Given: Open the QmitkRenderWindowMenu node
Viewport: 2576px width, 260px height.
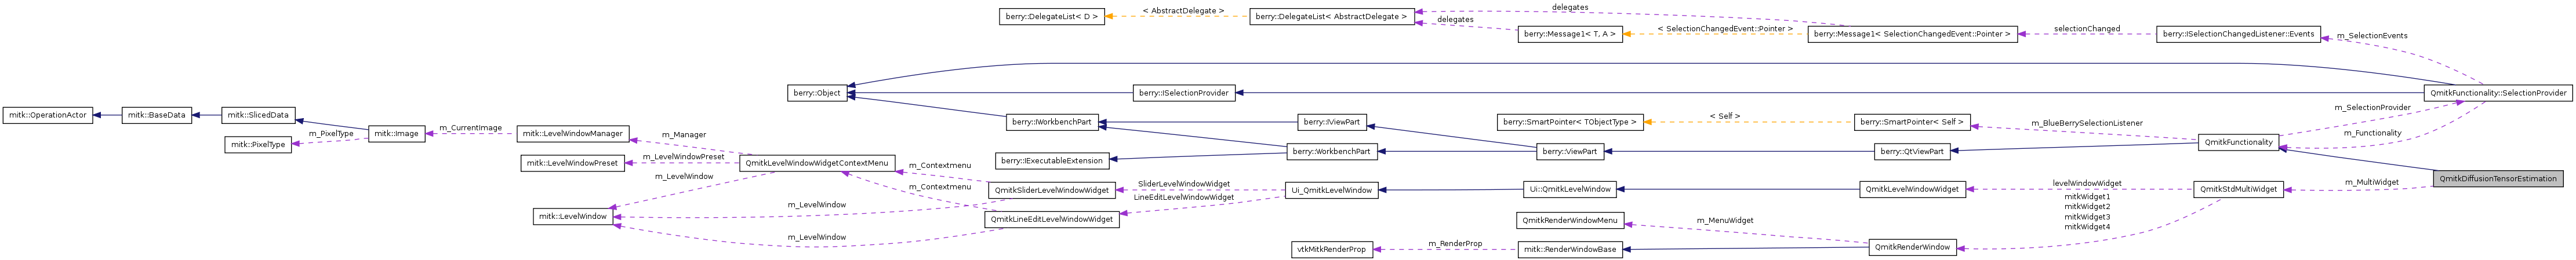Looking at the screenshot, I should (1570, 220).
